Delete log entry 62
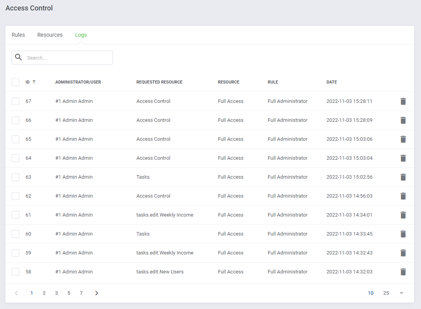The height and width of the screenshot is (309, 421). (403, 196)
